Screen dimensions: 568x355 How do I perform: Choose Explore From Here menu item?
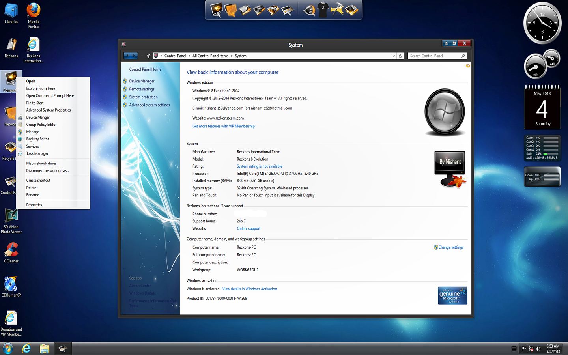click(53, 88)
